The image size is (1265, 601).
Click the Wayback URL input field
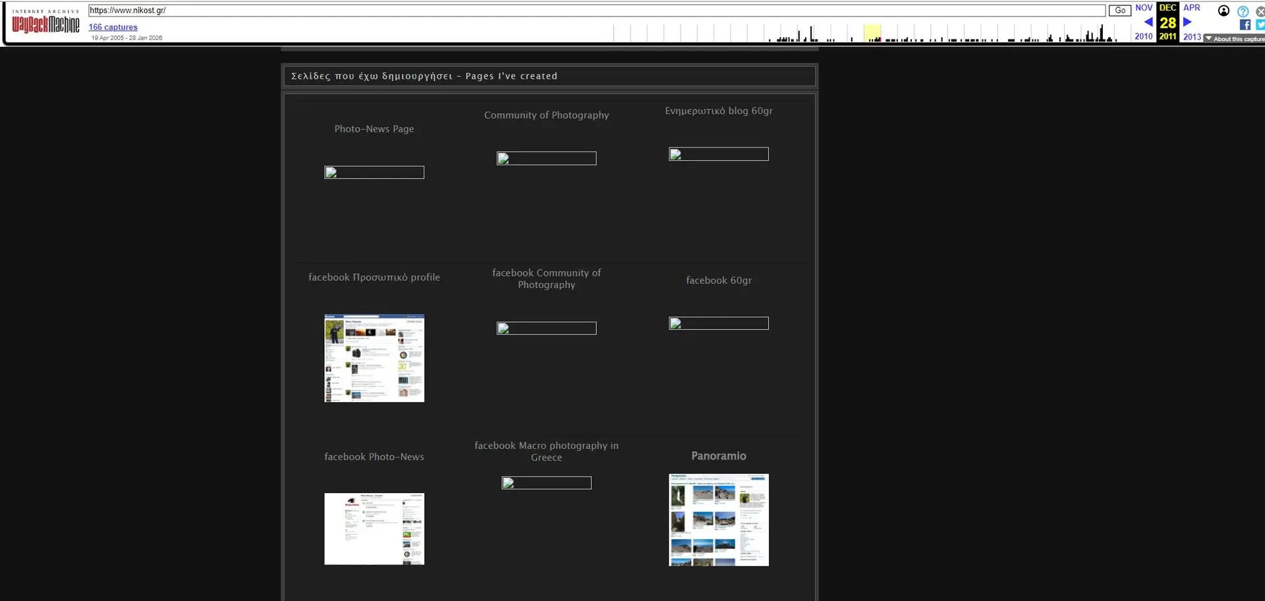pos(597,11)
